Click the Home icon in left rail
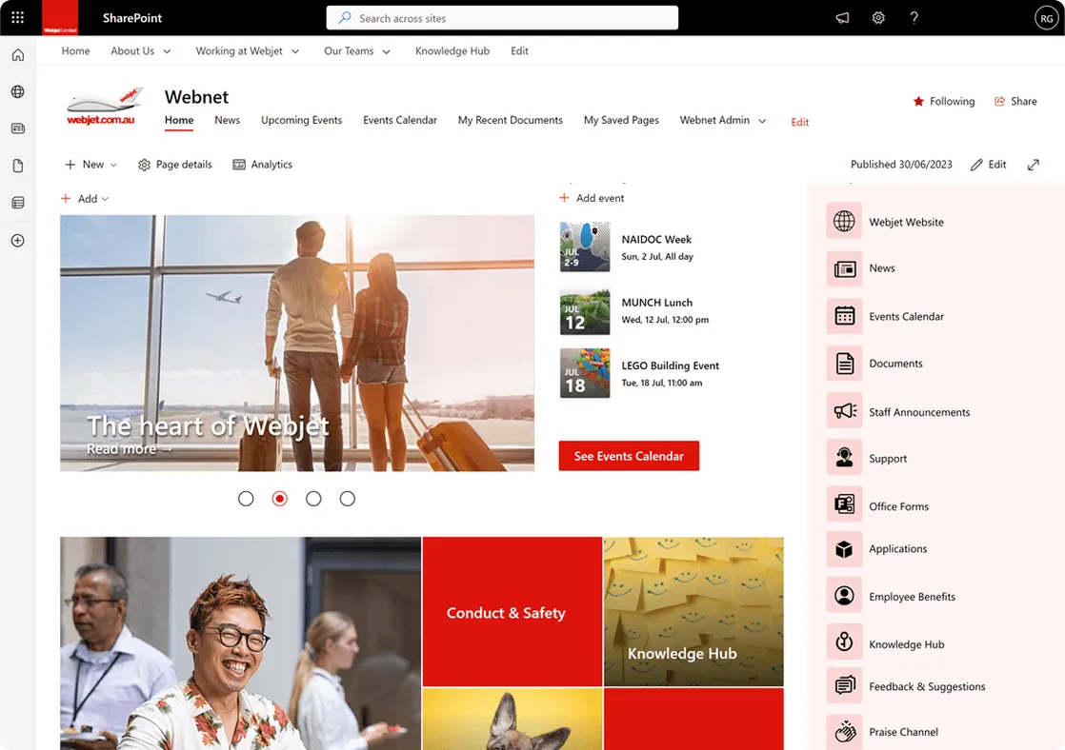 click(x=18, y=55)
